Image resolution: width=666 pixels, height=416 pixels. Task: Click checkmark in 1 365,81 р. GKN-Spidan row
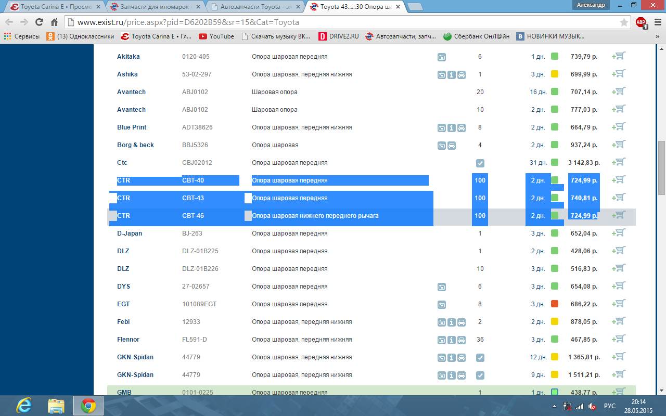point(480,358)
